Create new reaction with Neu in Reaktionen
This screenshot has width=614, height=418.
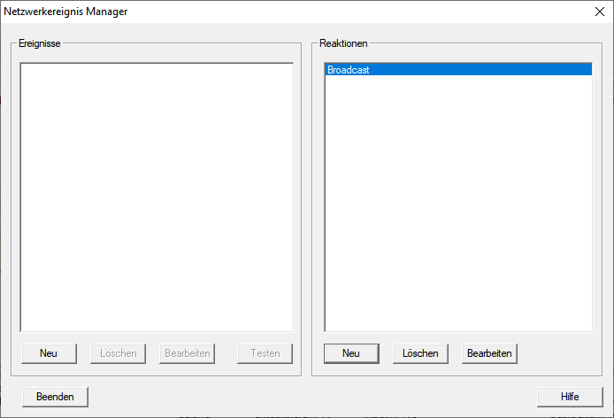click(351, 353)
